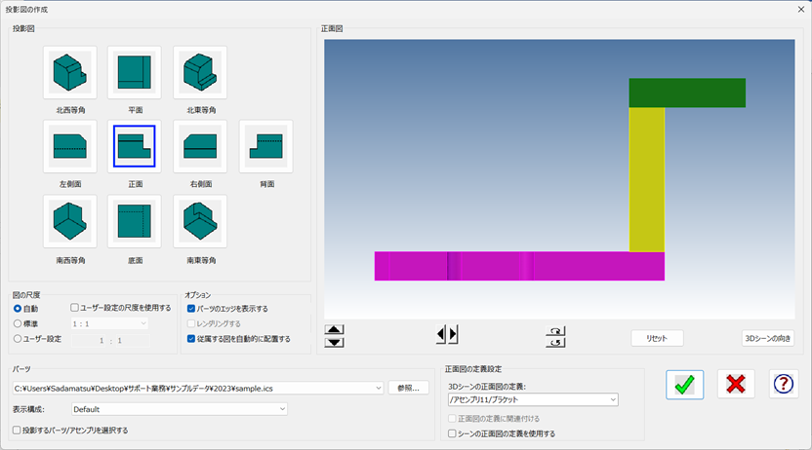Viewport: 812px width, 450px height.
Task: Choose the 右側面 right side view
Action: pos(200,146)
